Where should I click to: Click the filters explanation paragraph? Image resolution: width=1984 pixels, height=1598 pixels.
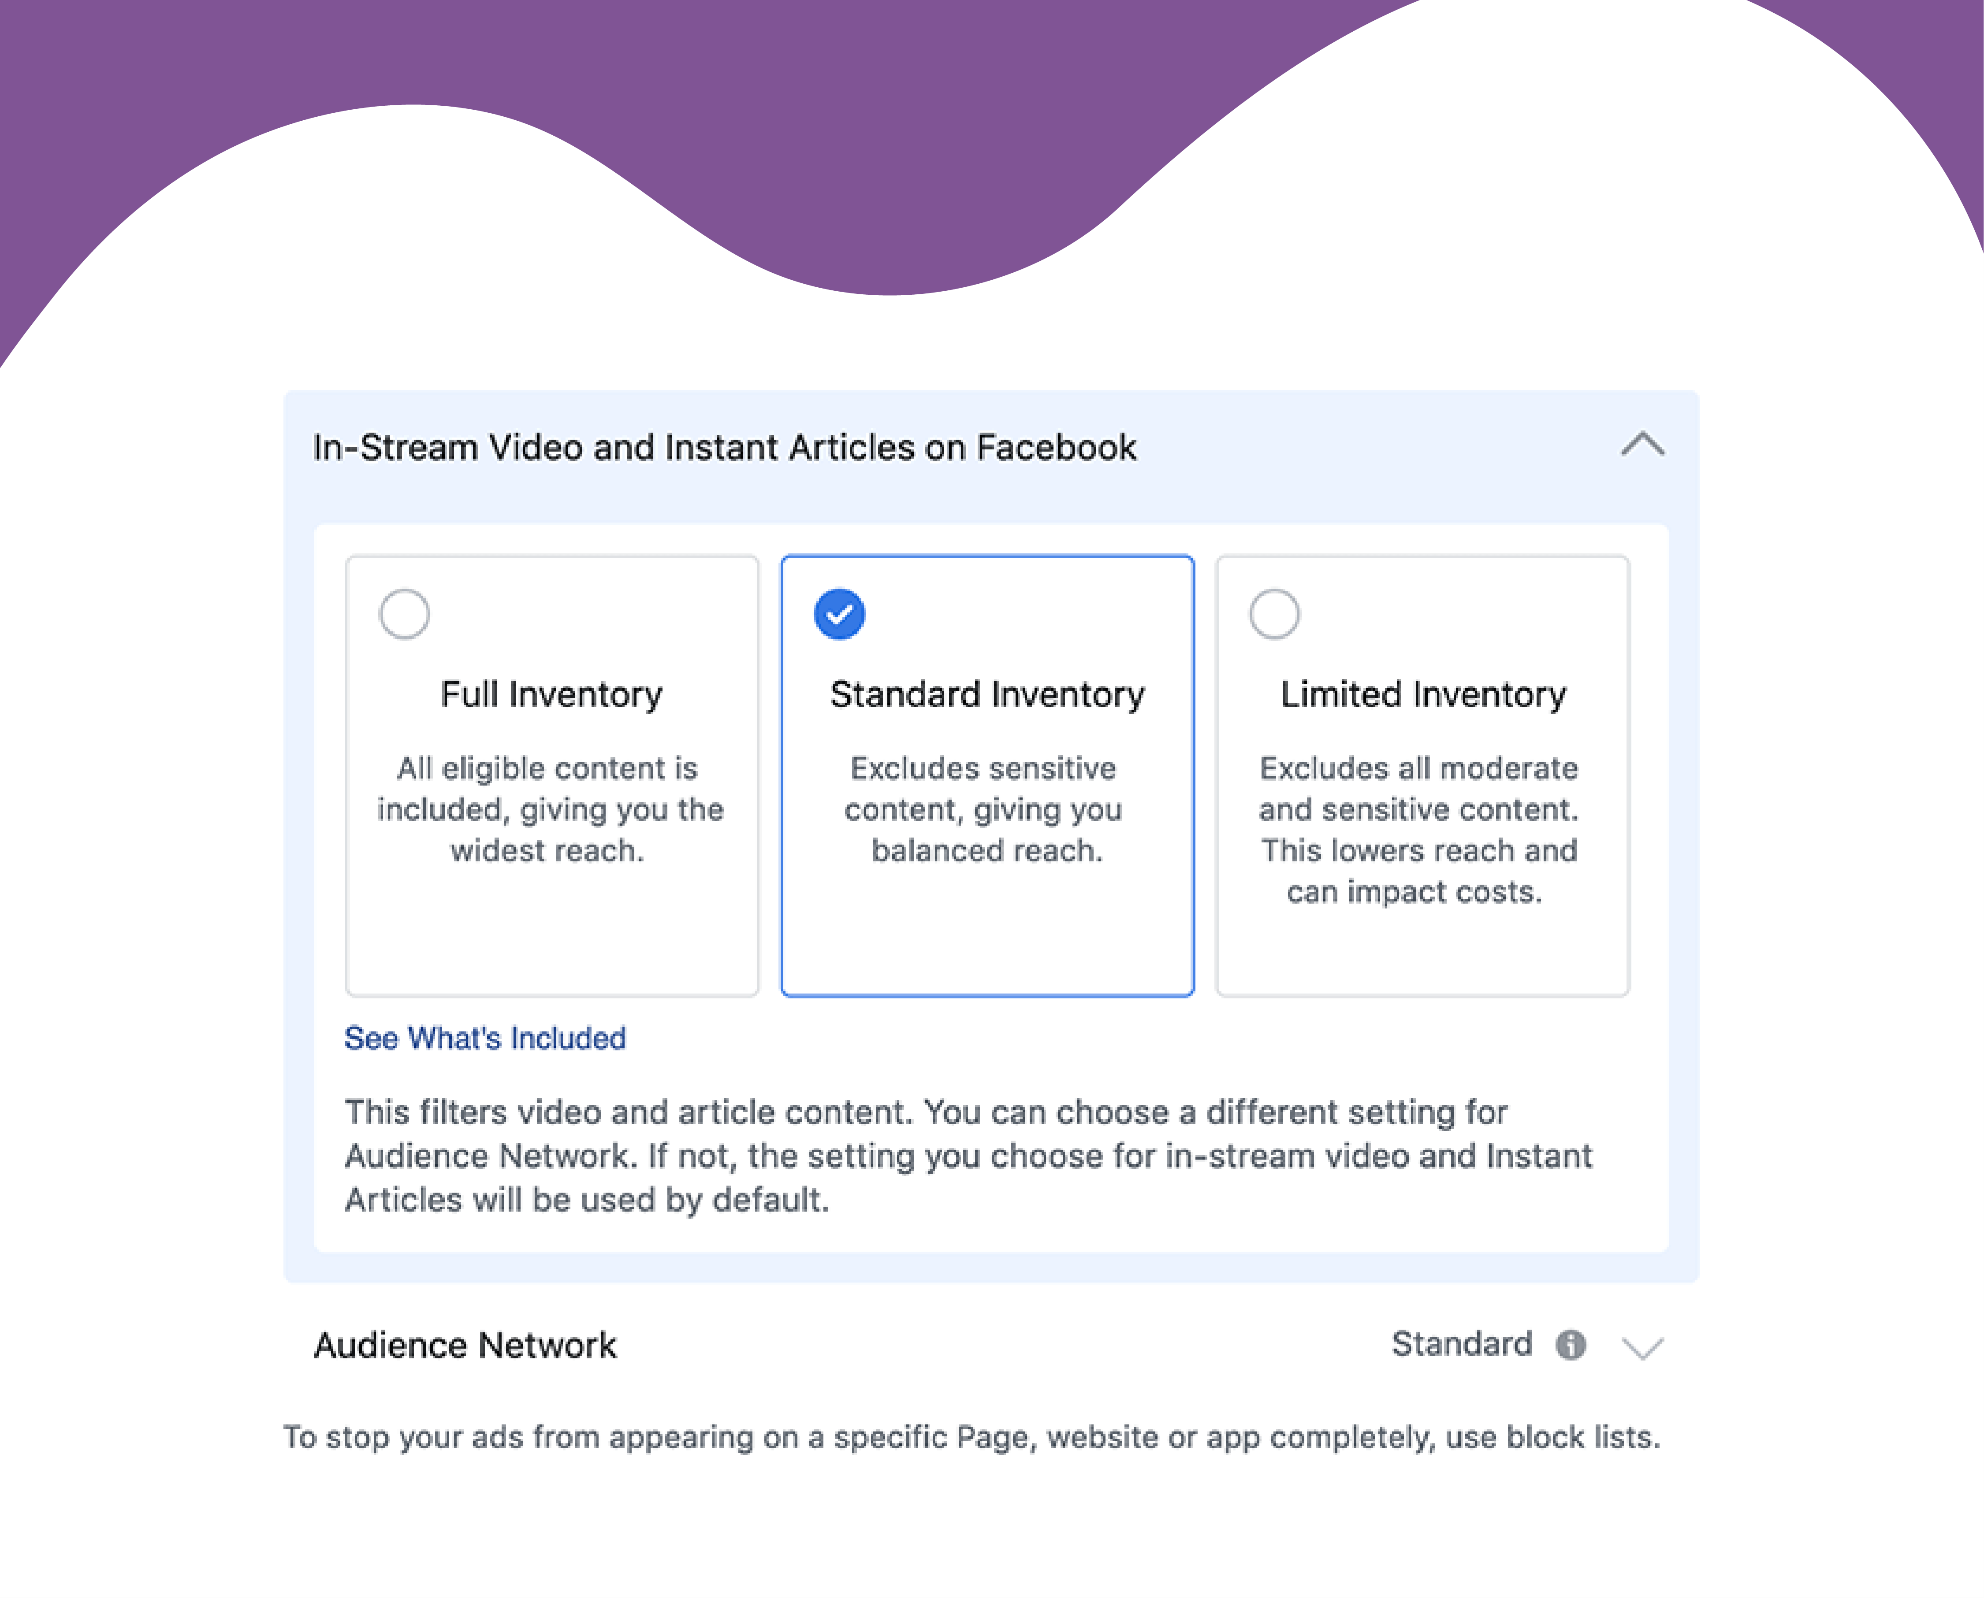click(x=967, y=1155)
